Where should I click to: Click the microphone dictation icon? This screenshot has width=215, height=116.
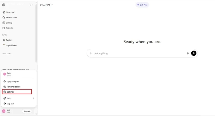pos(188,53)
